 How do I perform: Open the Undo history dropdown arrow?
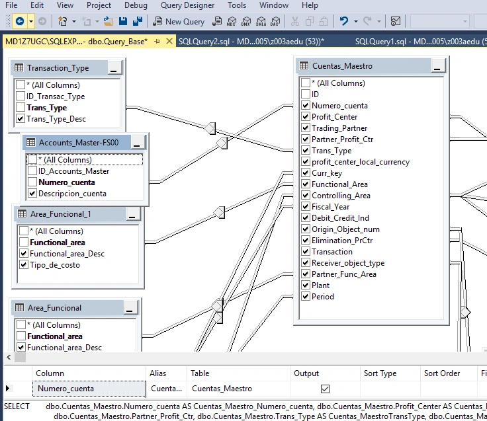(x=356, y=21)
